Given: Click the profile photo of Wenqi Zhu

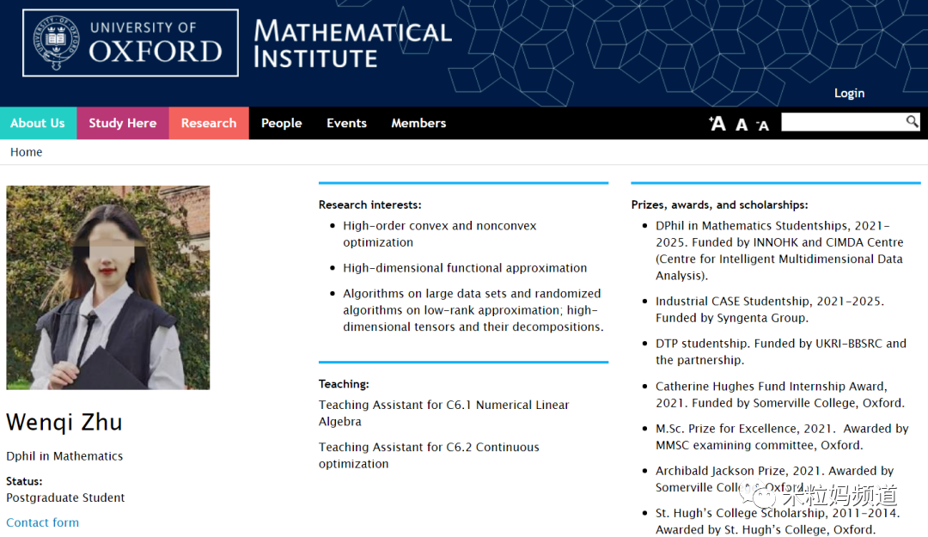Looking at the screenshot, I should tap(108, 288).
